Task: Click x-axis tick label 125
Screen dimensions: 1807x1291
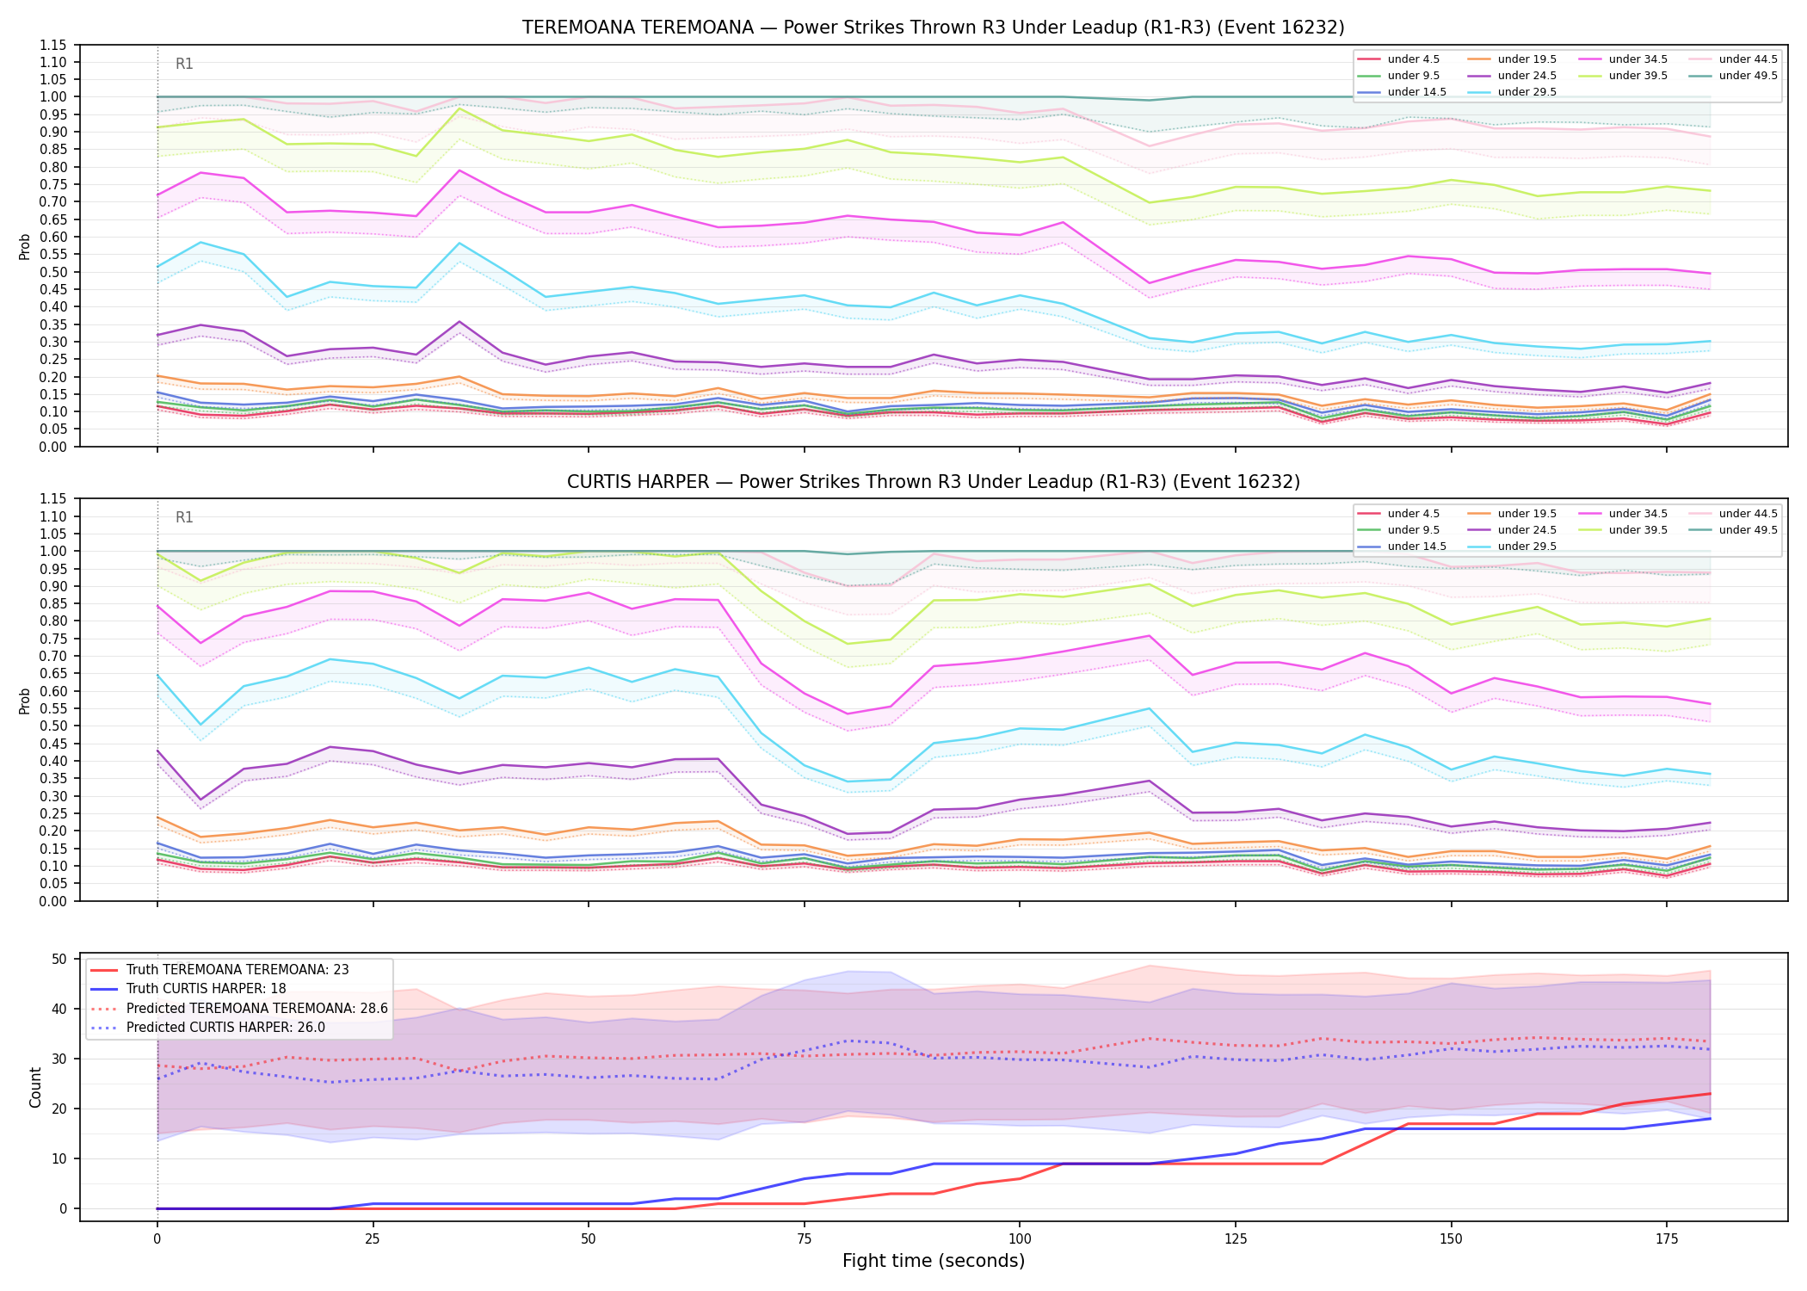Action: tap(1236, 1239)
